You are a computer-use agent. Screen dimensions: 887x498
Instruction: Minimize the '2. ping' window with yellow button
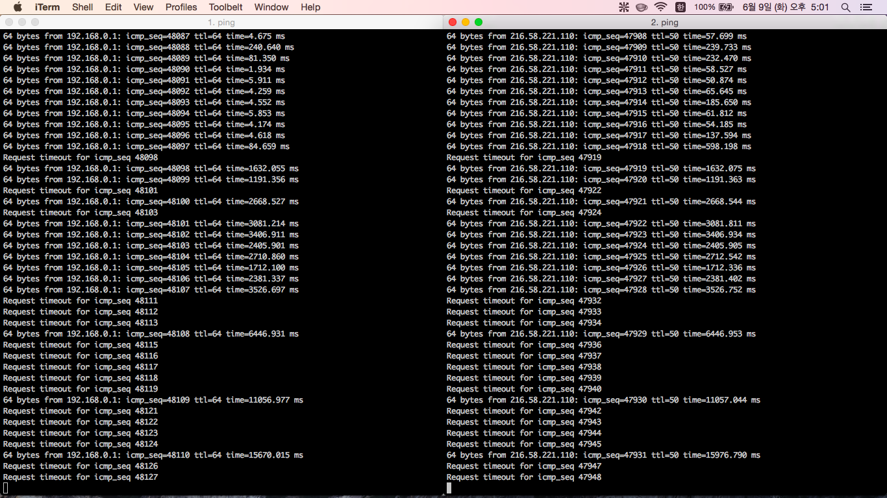466,22
